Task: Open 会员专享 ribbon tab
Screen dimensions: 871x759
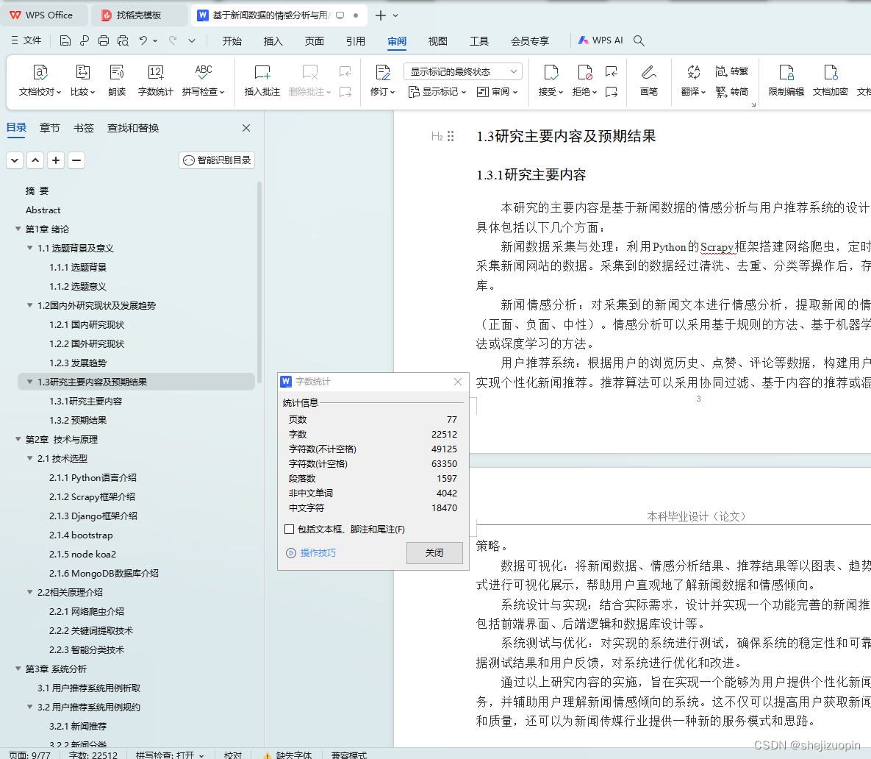Action: coord(530,41)
